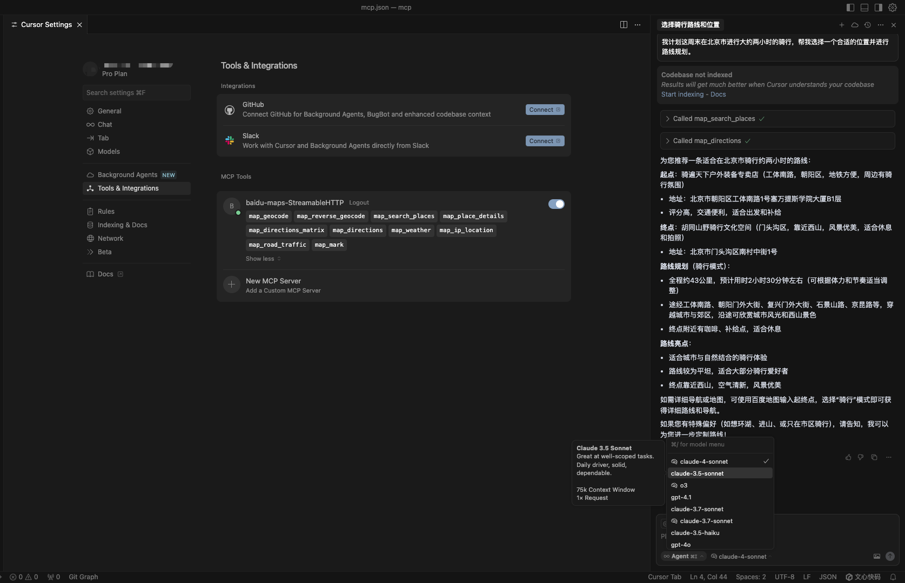The height and width of the screenshot is (583, 905).
Task: Expand the Called map_directions entry
Action: click(x=707, y=141)
